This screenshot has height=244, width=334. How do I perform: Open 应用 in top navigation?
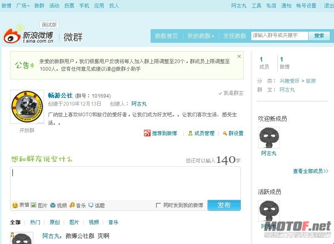coord(99,6)
